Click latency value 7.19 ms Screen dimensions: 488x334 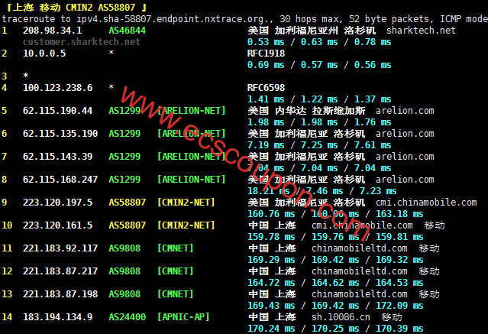(x=266, y=145)
